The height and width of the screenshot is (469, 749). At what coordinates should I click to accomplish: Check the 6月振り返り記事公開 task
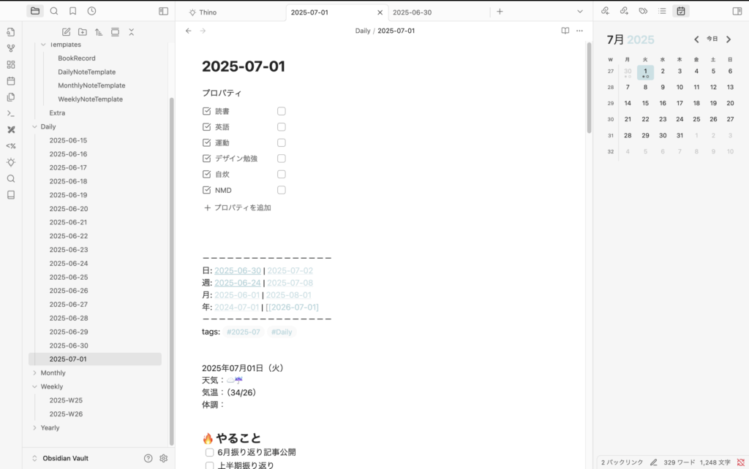[210, 452]
